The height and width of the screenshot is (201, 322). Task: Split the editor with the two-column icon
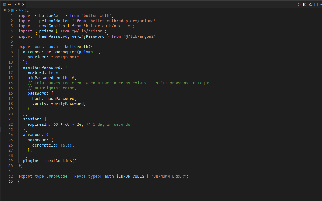(316, 4)
